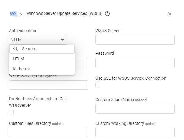Select NTLM from the dropdown list

click(42, 59)
